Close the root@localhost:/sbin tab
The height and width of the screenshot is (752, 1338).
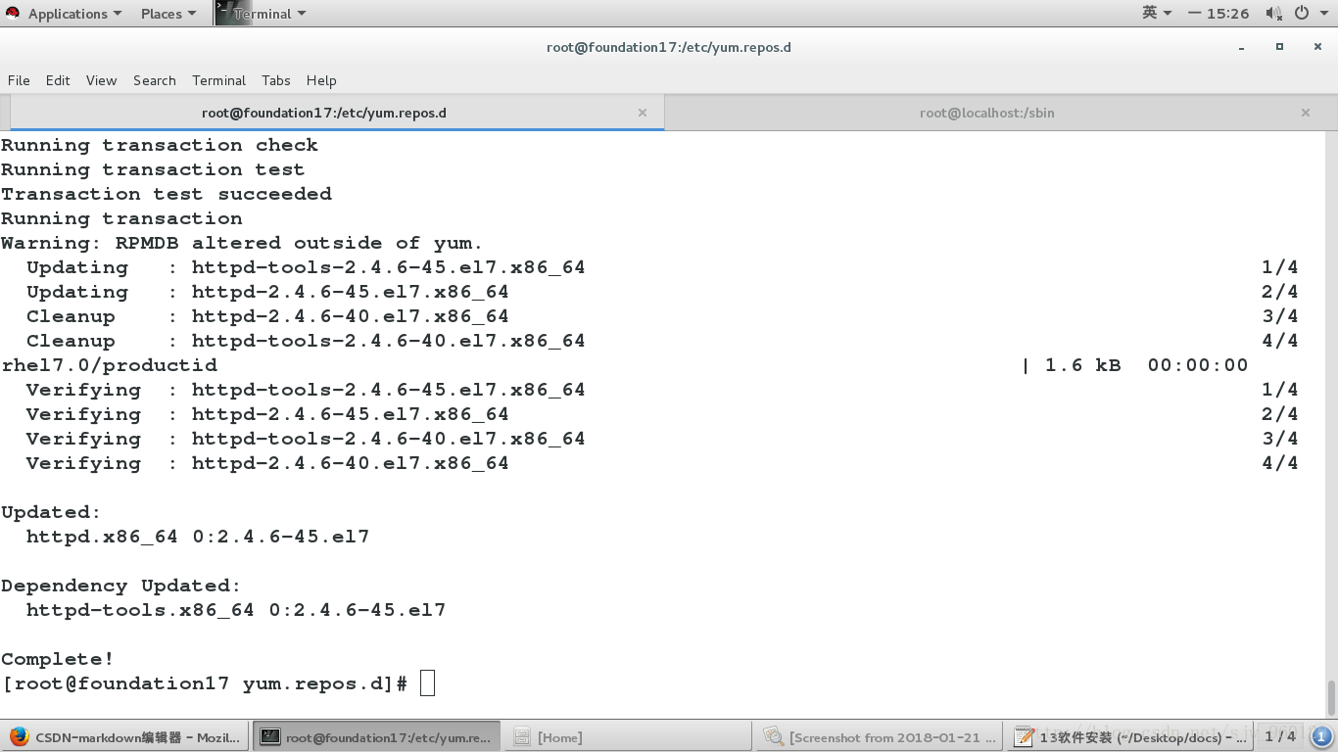1306,113
